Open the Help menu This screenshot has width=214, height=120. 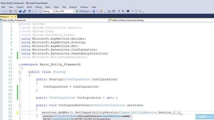coord(94,7)
